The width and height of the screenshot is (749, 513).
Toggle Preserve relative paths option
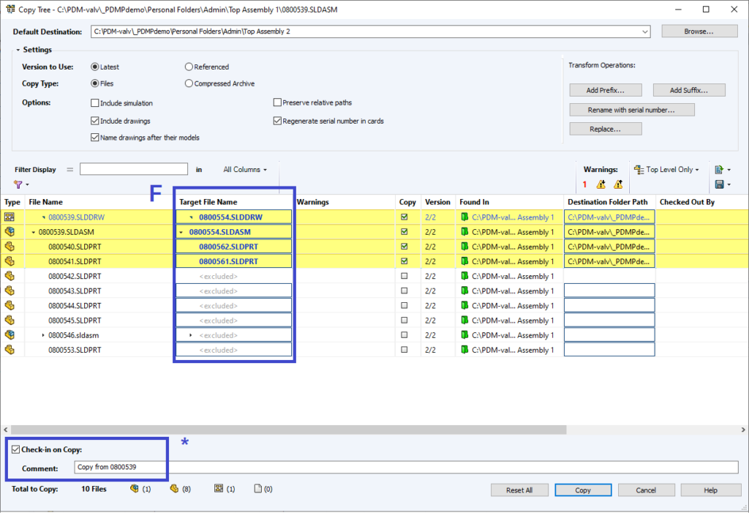(x=278, y=103)
